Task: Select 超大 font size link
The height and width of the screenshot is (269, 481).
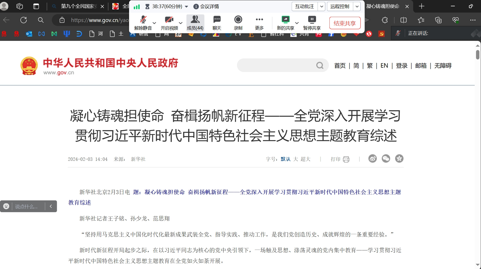Action: tap(305, 159)
